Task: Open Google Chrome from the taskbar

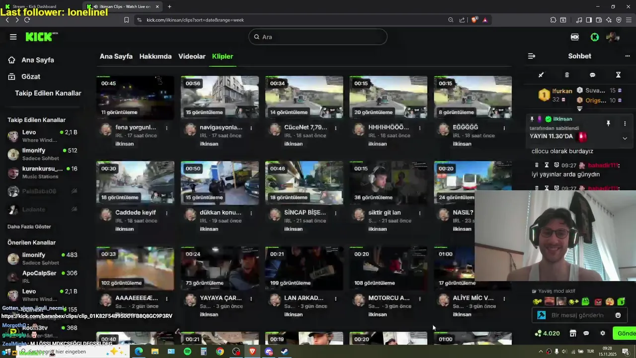Action: (220, 352)
